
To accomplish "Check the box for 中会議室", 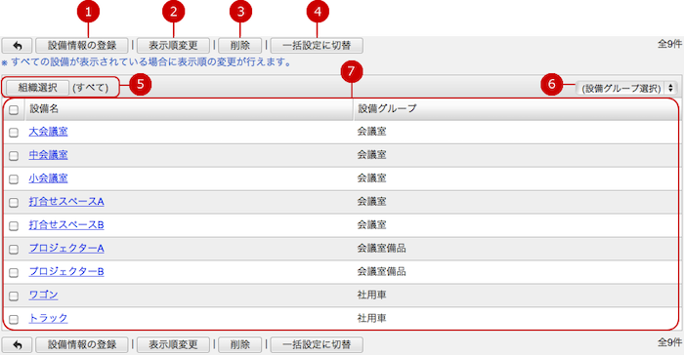I will point(14,155).
